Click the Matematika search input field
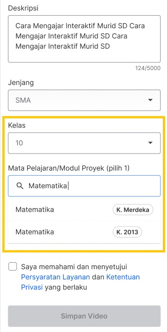Viewport: 167px width, 332px height. pyautogui.click(x=84, y=186)
